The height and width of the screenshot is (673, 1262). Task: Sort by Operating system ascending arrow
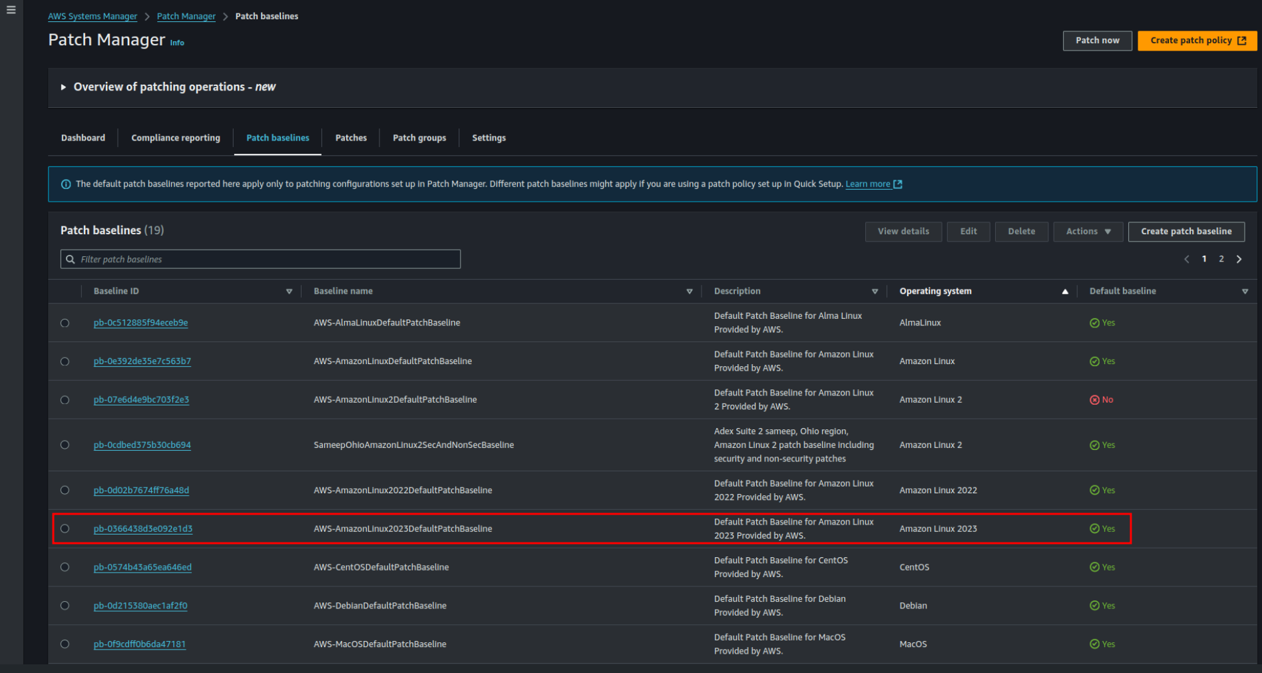pos(1065,292)
